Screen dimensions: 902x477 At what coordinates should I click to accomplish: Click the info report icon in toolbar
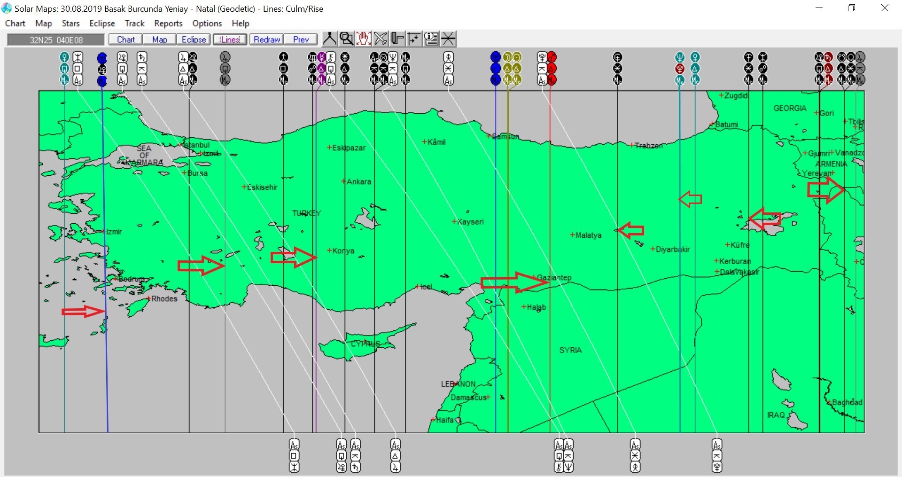(431, 39)
